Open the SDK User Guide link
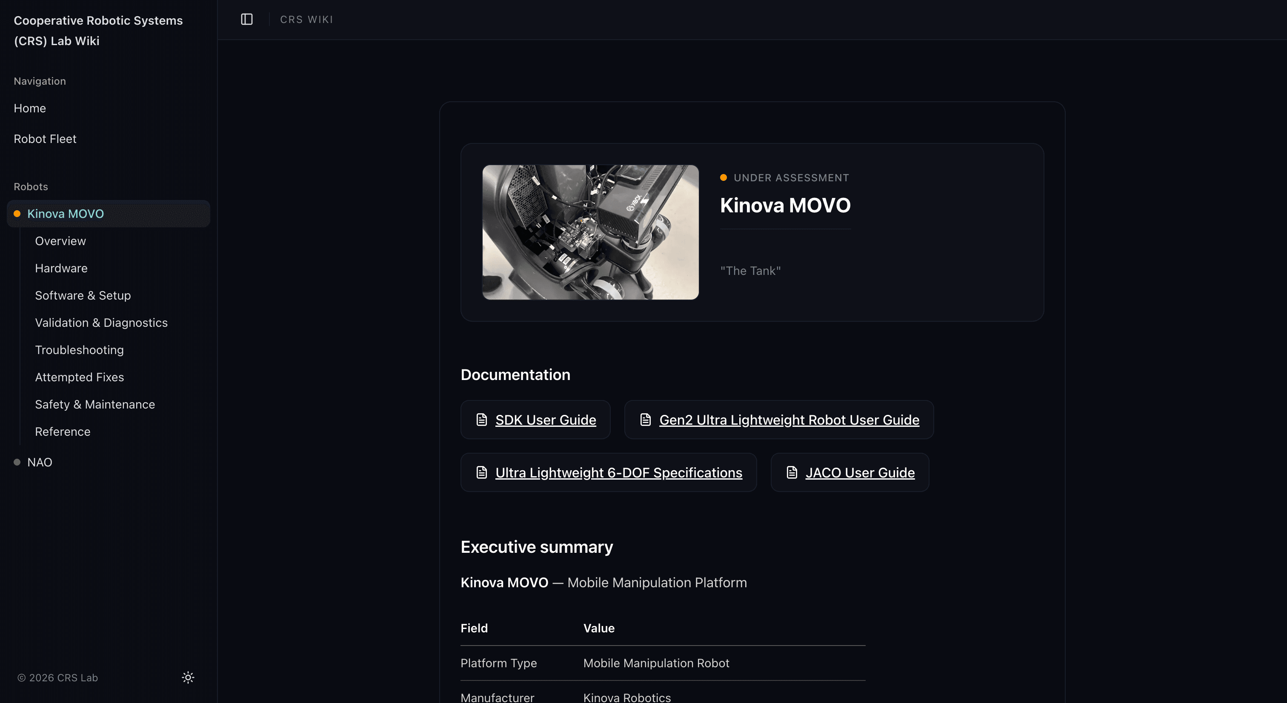The image size is (1287, 703). pos(546,420)
